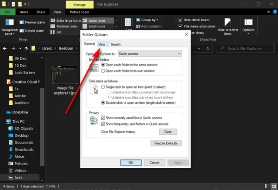278x190 pixels.
Task: Open the Quick access dropdown
Action: point(150,54)
